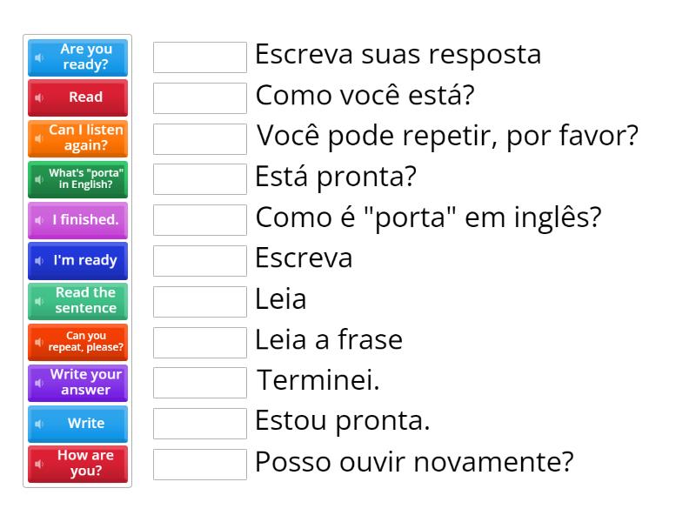Click answer box beside 'Escreva suas resposta'
Image resolution: width=696 pixels, height=522 pixels.
200,57
